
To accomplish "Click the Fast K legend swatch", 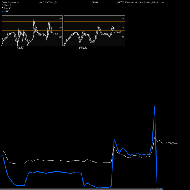I will tap(2, 8).
